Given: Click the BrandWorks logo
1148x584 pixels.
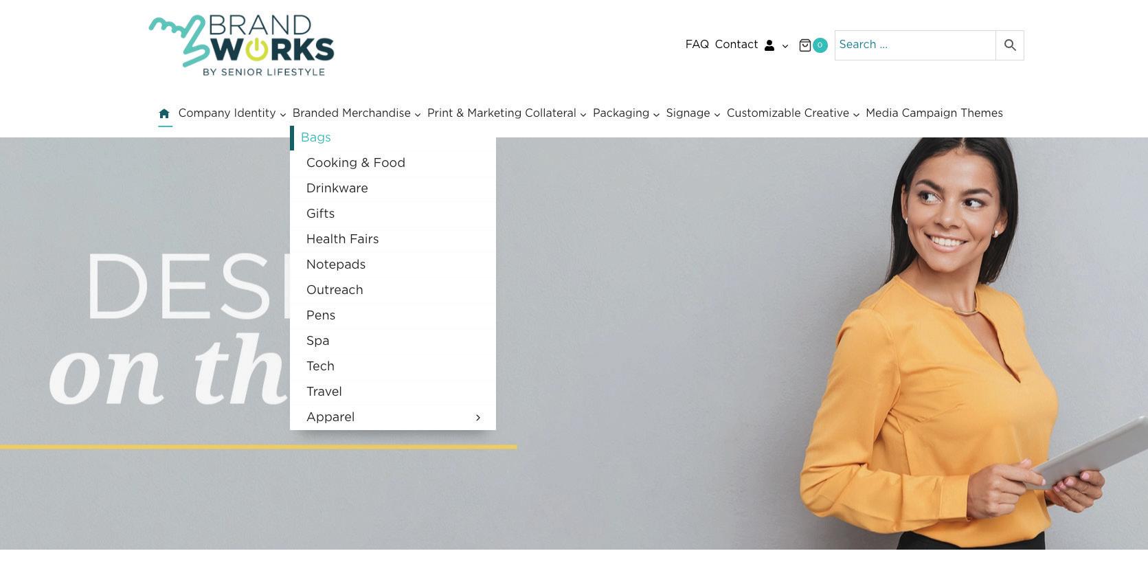Looking at the screenshot, I should (x=241, y=45).
